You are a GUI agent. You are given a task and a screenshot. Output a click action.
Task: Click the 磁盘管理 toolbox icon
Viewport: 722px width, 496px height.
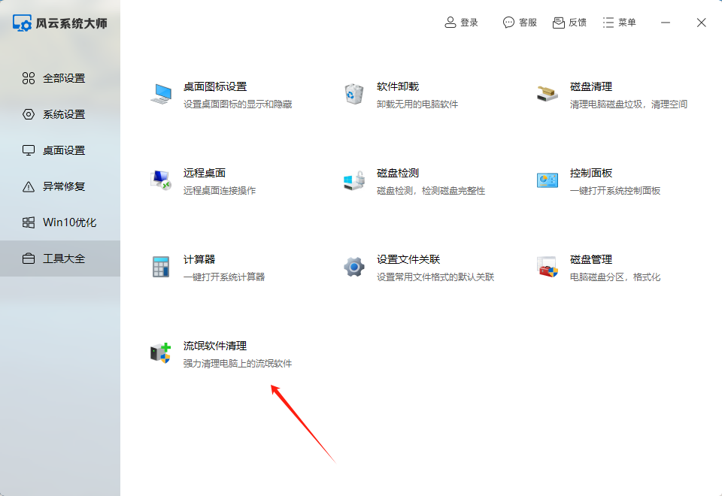tap(548, 266)
